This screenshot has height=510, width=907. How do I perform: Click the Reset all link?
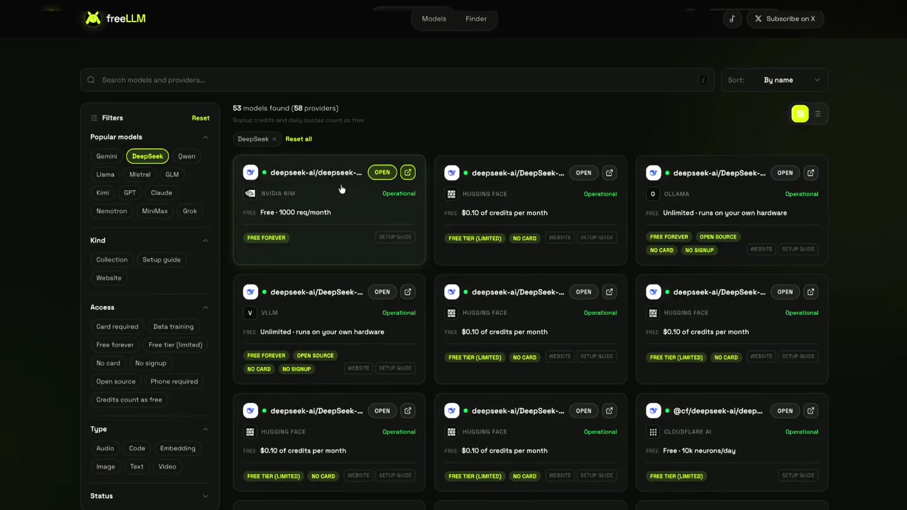tap(299, 139)
